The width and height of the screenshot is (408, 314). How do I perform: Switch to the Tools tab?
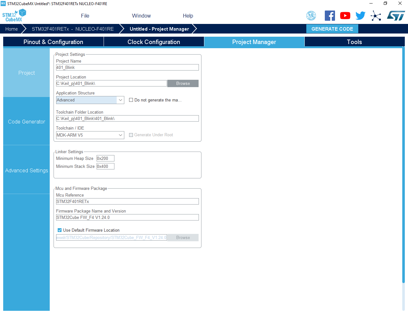(354, 42)
